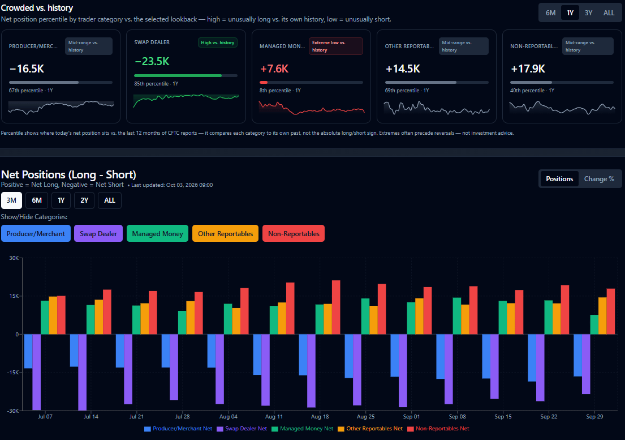Click the Sep 15 x-axis date label
This screenshot has height=440, width=625.
(503, 416)
